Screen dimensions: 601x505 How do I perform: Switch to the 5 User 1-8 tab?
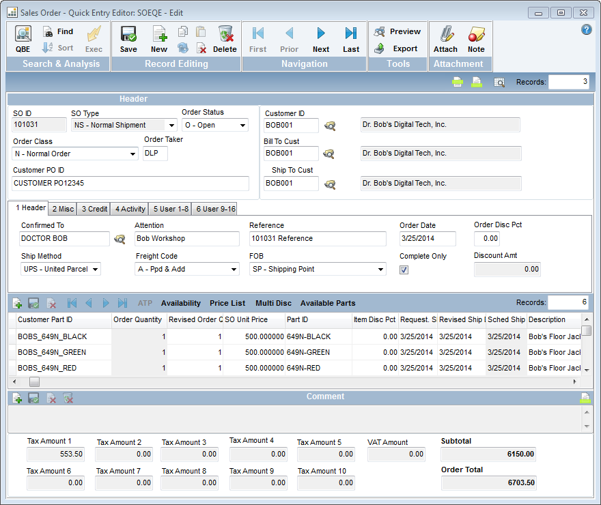coord(171,209)
